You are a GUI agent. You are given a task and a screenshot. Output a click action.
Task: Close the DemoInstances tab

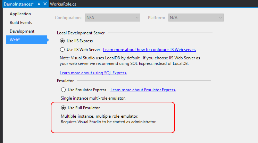point(45,4)
